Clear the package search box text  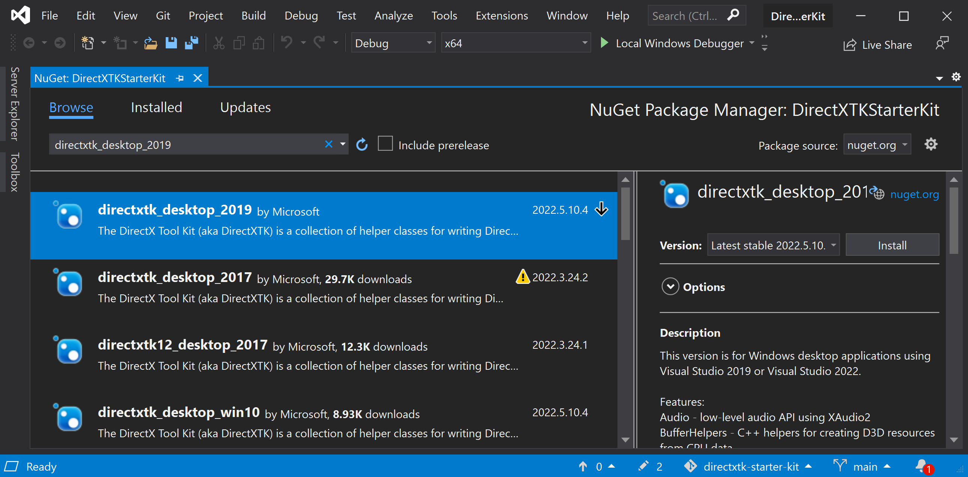click(329, 144)
